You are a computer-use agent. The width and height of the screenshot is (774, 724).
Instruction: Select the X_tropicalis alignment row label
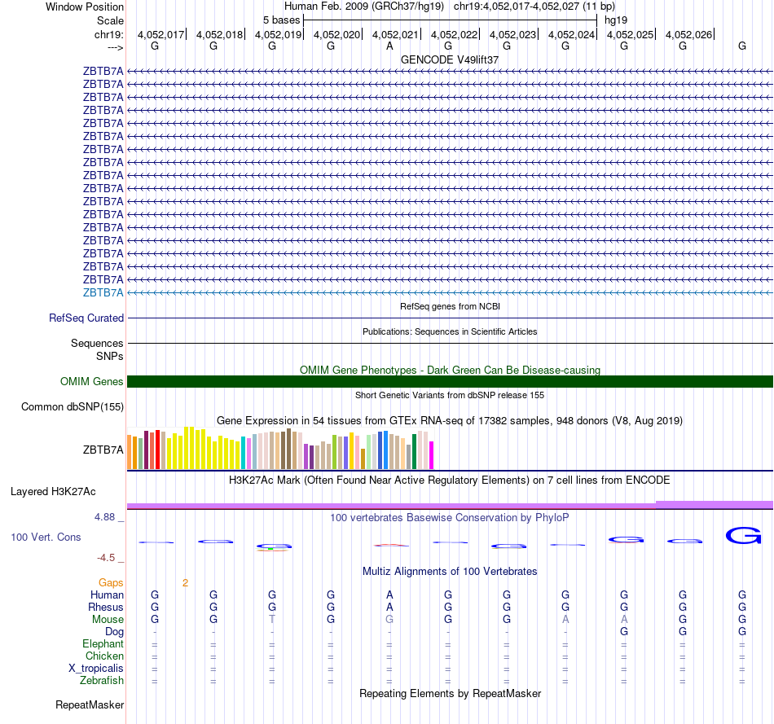(x=96, y=669)
